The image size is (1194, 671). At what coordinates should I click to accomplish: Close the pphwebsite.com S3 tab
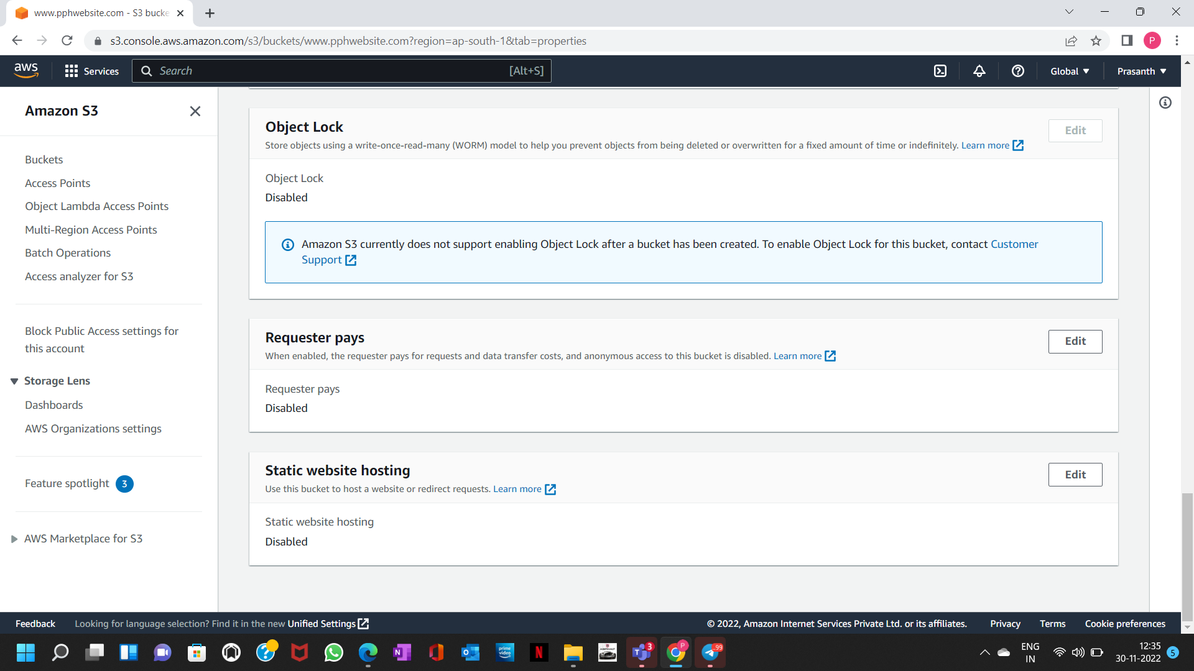[x=180, y=13]
